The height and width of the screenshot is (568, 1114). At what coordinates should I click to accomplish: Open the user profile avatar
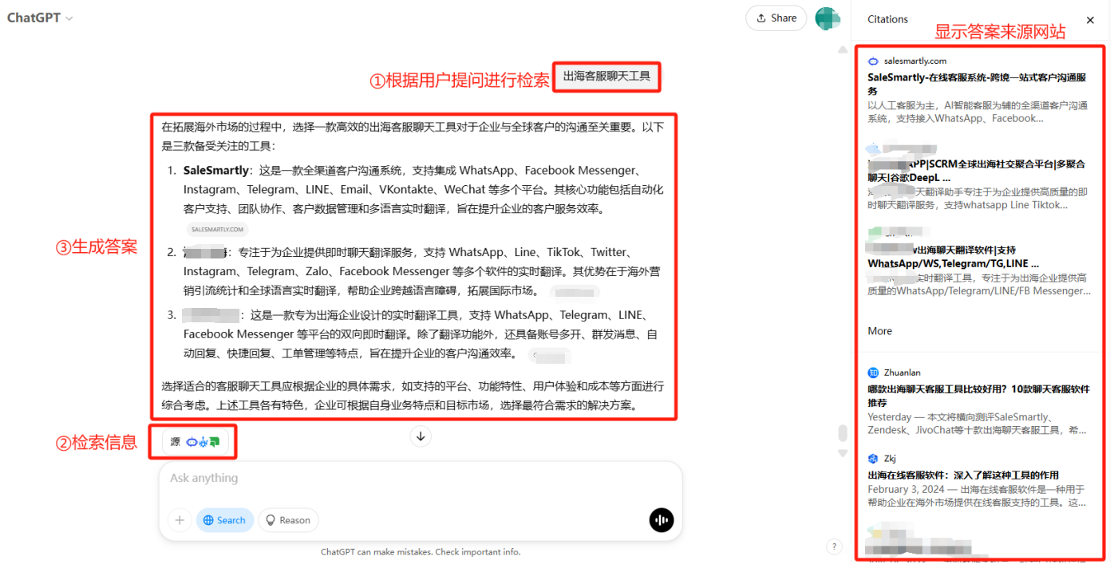[828, 18]
